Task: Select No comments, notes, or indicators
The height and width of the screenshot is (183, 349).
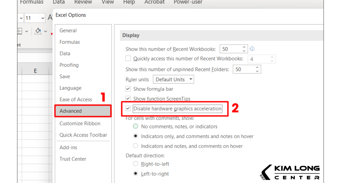Action: click(x=136, y=126)
